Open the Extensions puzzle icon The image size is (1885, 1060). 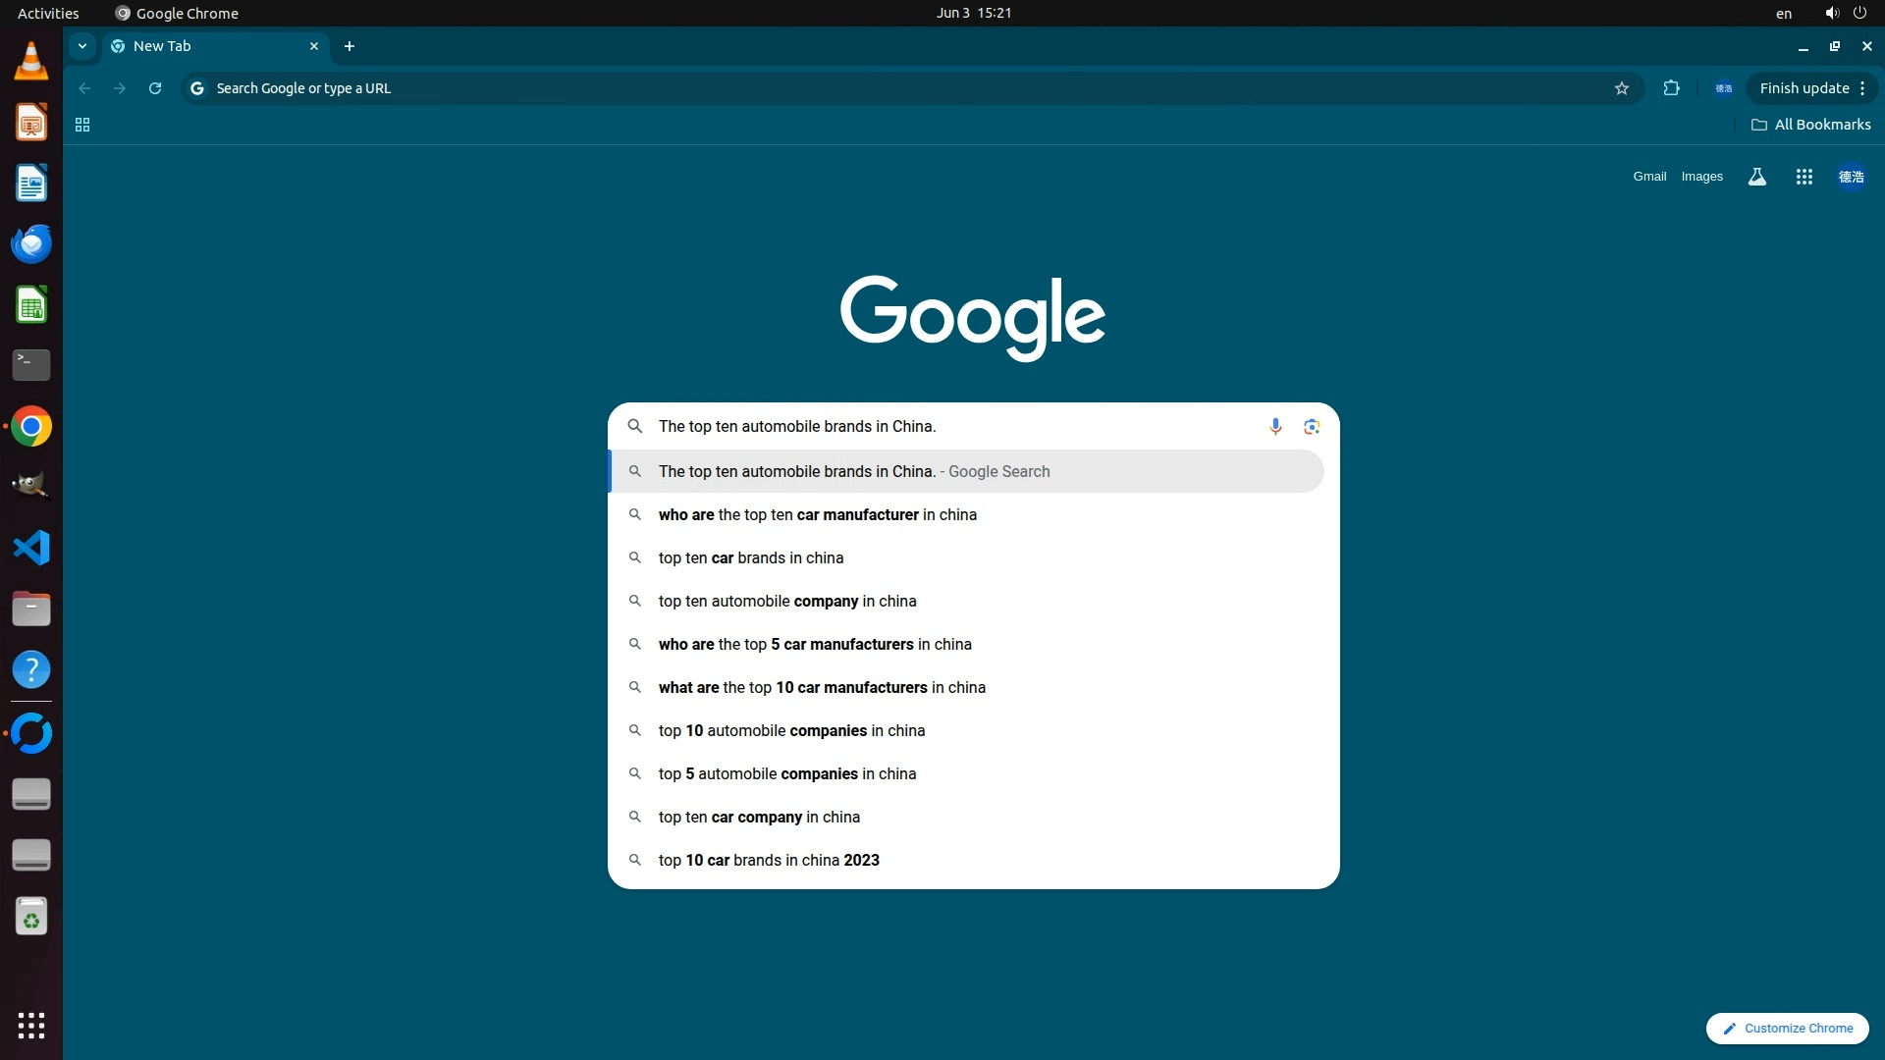[1671, 88]
